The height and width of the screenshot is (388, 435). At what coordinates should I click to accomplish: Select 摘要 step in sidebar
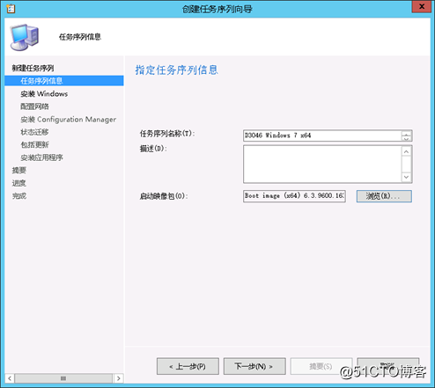coord(19,170)
